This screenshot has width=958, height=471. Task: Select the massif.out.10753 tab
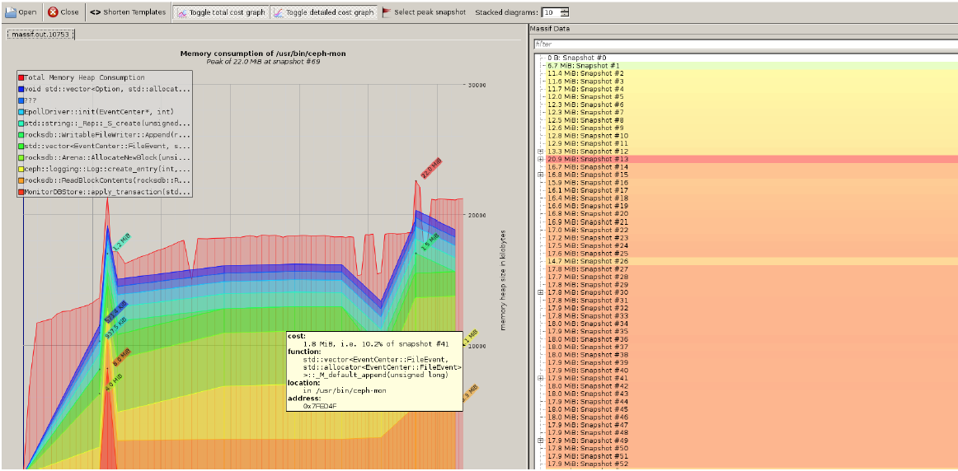click(40, 35)
